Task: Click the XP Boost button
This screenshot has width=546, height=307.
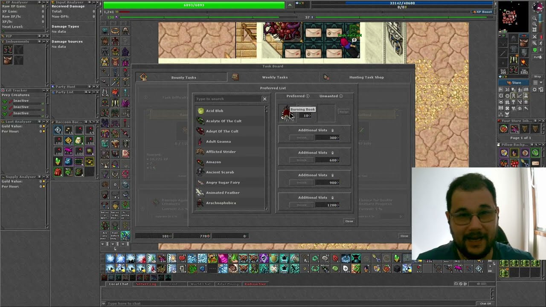Action: click(482, 12)
